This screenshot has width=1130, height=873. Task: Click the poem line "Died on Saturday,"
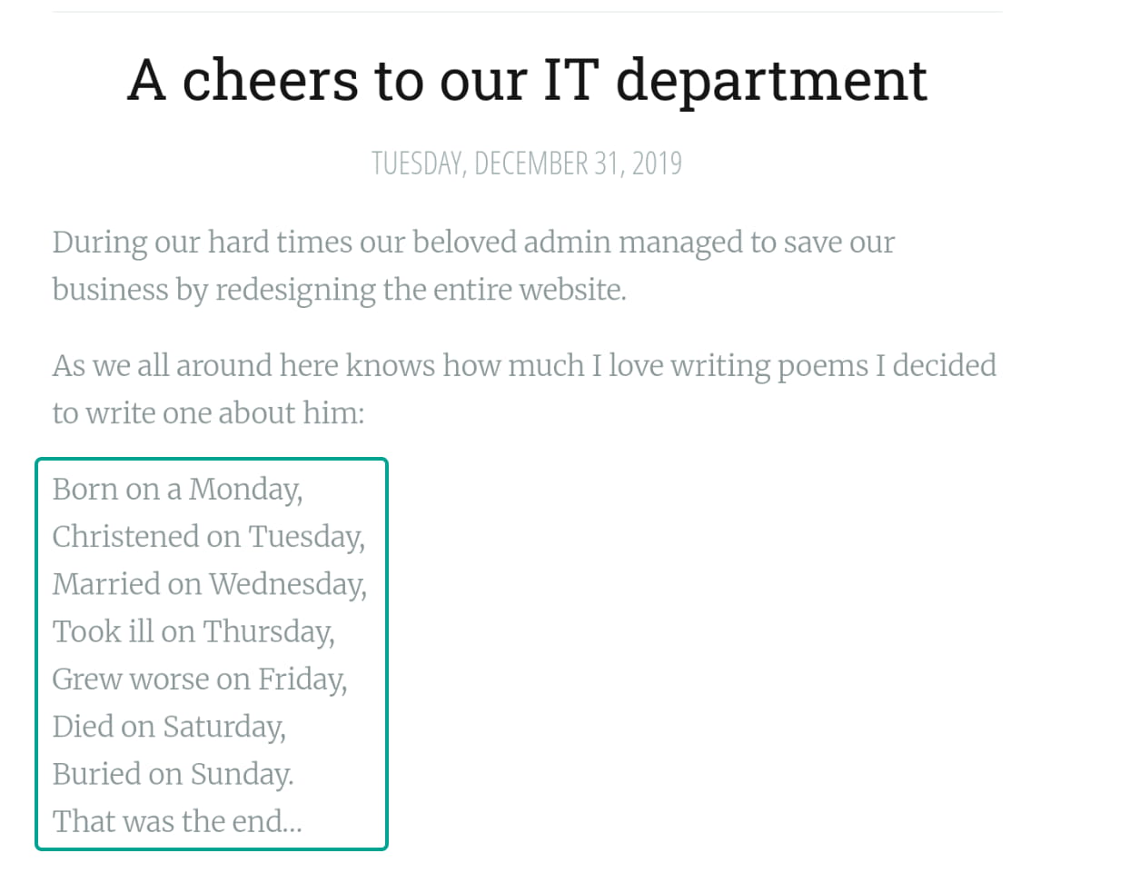coord(169,727)
